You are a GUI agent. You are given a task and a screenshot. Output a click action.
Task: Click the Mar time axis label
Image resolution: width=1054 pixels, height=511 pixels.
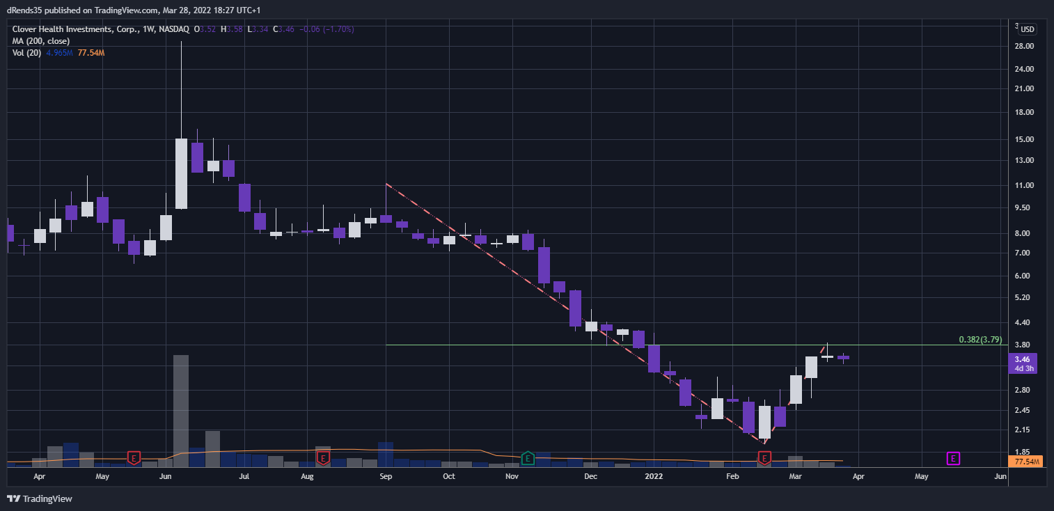pyautogui.click(x=796, y=477)
